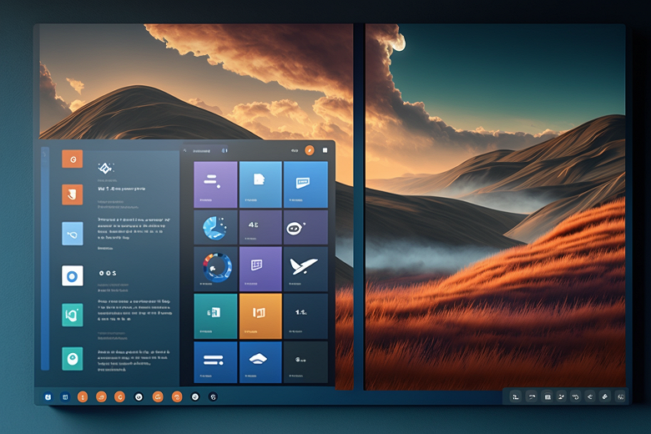The height and width of the screenshot is (434, 651).
Task: Select the teal list icon with the camera shape
Action: pos(73,315)
